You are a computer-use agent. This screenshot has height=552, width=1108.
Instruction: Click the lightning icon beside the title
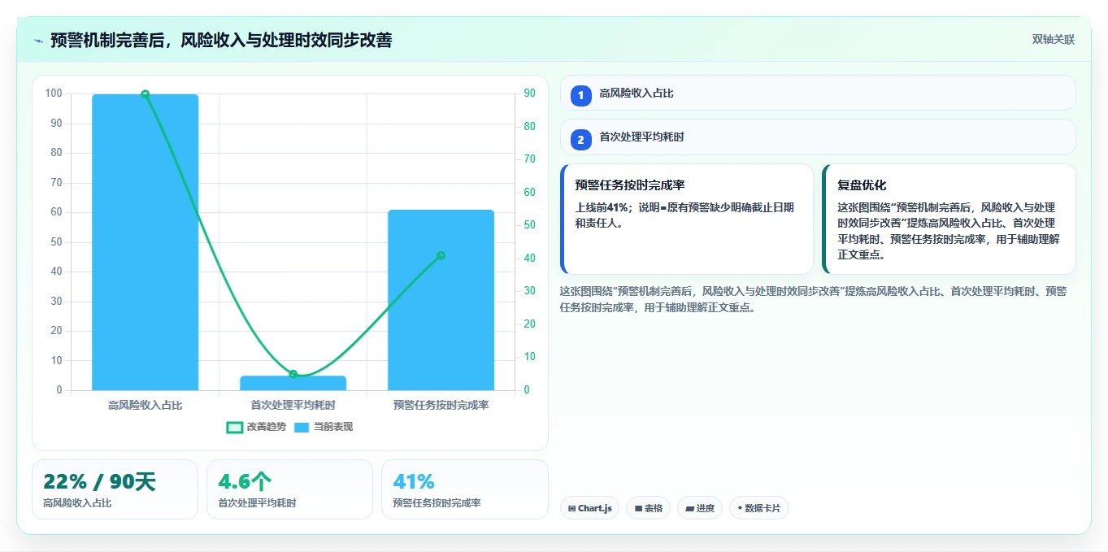coord(38,41)
